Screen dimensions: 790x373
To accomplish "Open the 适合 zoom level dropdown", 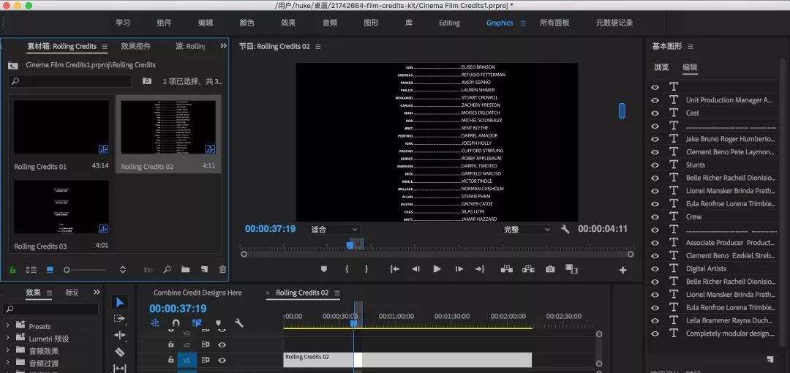I will coord(334,229).
